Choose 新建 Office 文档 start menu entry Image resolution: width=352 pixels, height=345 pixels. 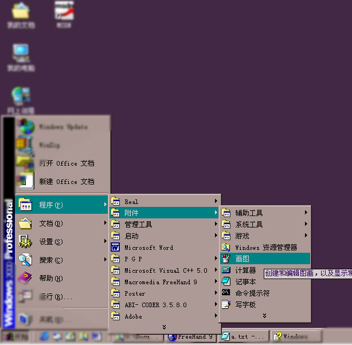pyautogui.click(x=66, y=182)
